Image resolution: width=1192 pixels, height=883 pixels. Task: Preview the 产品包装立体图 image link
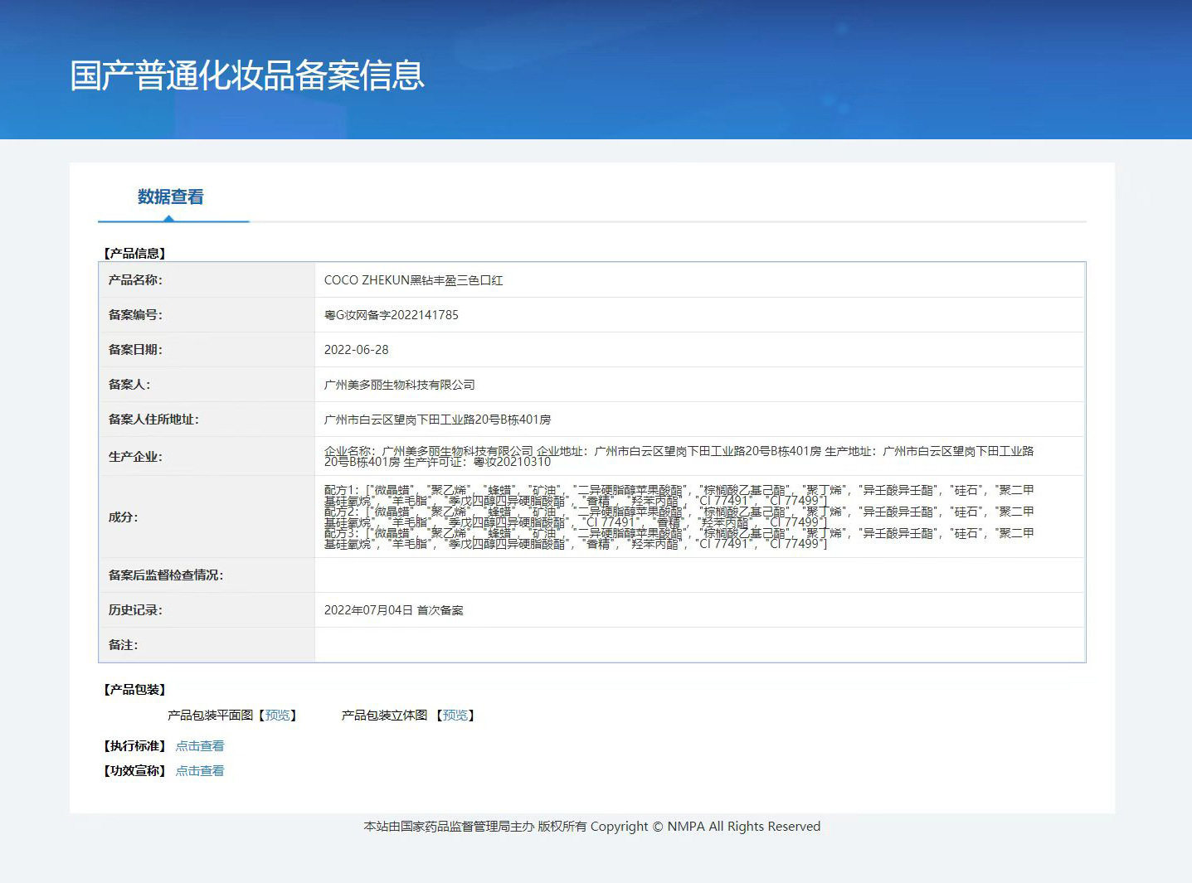coord(455,716)
